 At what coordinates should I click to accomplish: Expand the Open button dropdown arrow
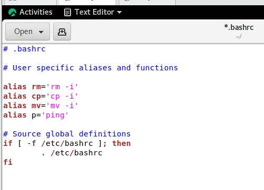coord(41,32)
